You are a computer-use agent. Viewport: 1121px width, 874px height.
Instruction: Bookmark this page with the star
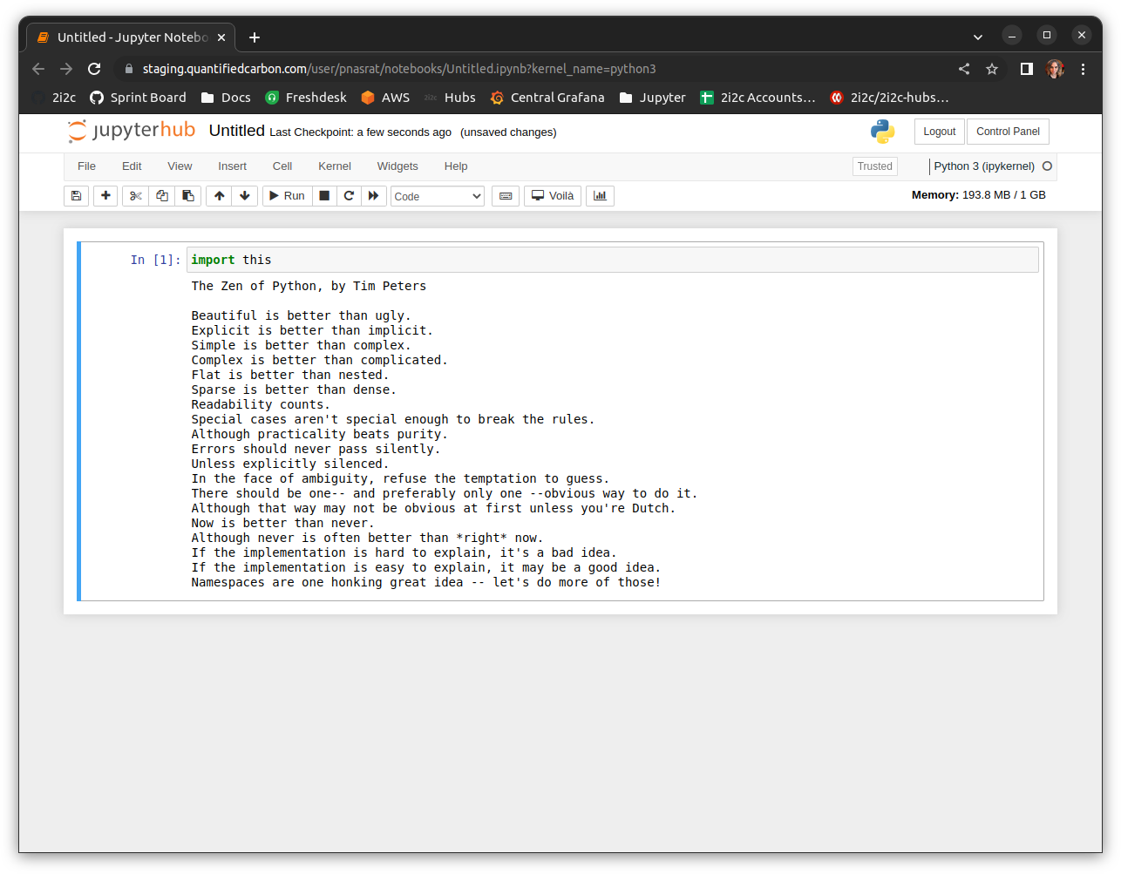(992, 68)
